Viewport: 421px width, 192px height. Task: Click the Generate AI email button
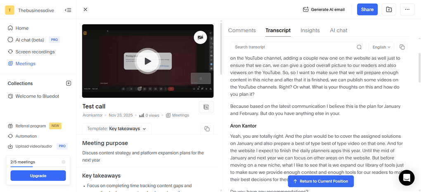(324, 9)
